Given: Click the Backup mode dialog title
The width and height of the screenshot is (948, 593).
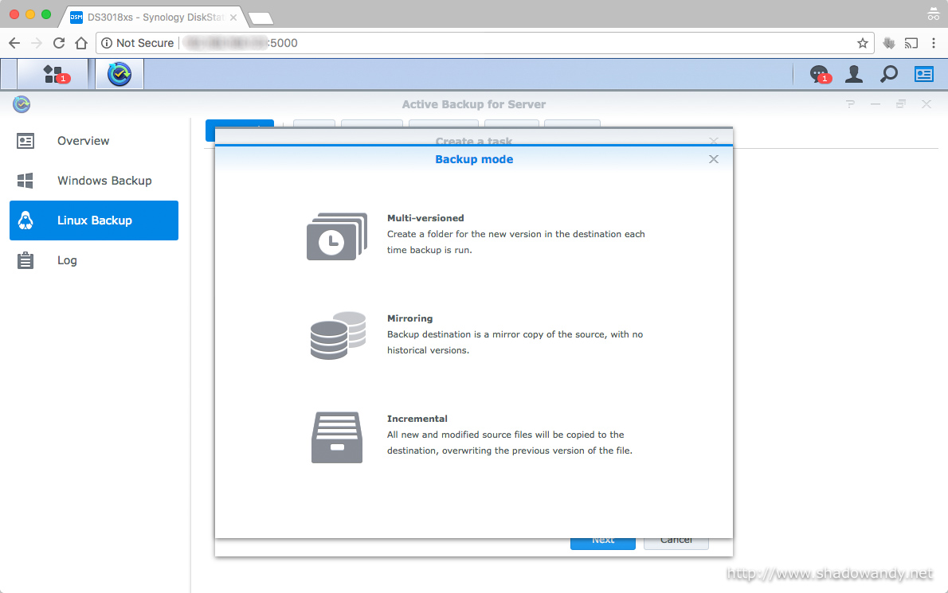Looking at the screenshot, I should click(x=474, y=159).
